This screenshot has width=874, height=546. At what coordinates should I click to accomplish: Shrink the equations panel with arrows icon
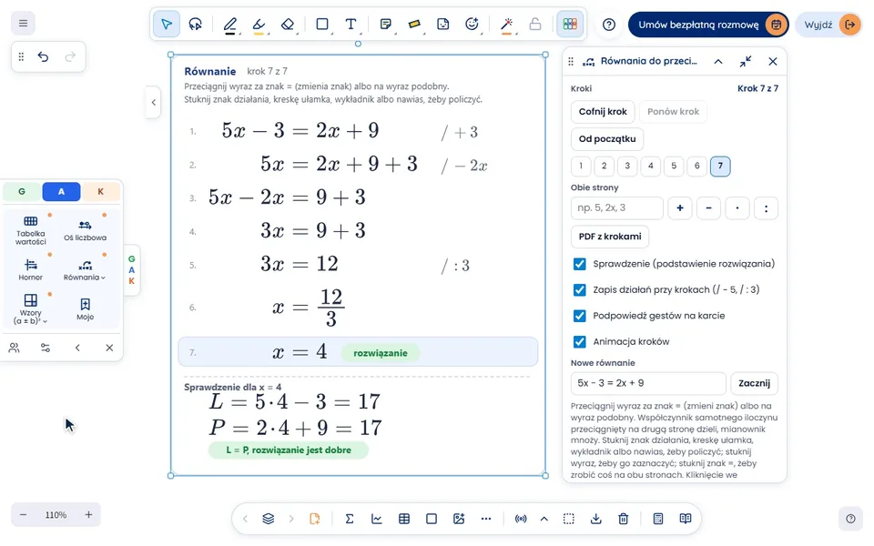[746, 61]
